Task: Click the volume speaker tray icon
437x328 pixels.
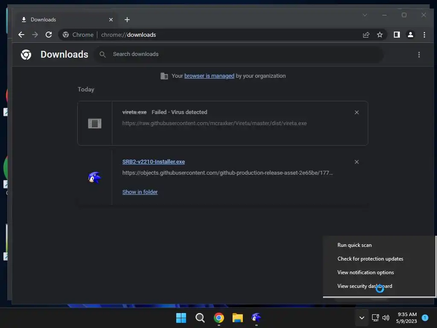Action: click(386, 318)
